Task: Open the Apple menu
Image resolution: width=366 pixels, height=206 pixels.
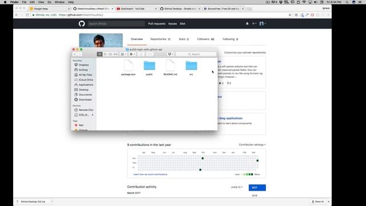Action: tap(5, 2)
